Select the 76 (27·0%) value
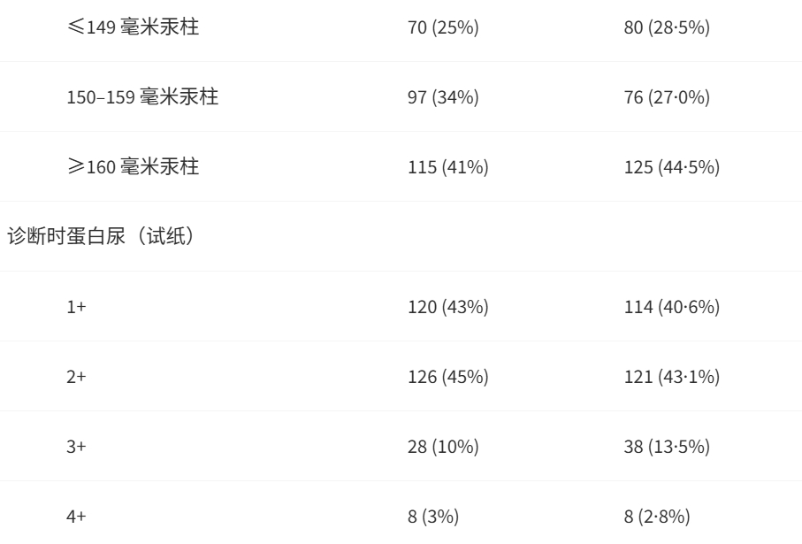 point(667,97)
